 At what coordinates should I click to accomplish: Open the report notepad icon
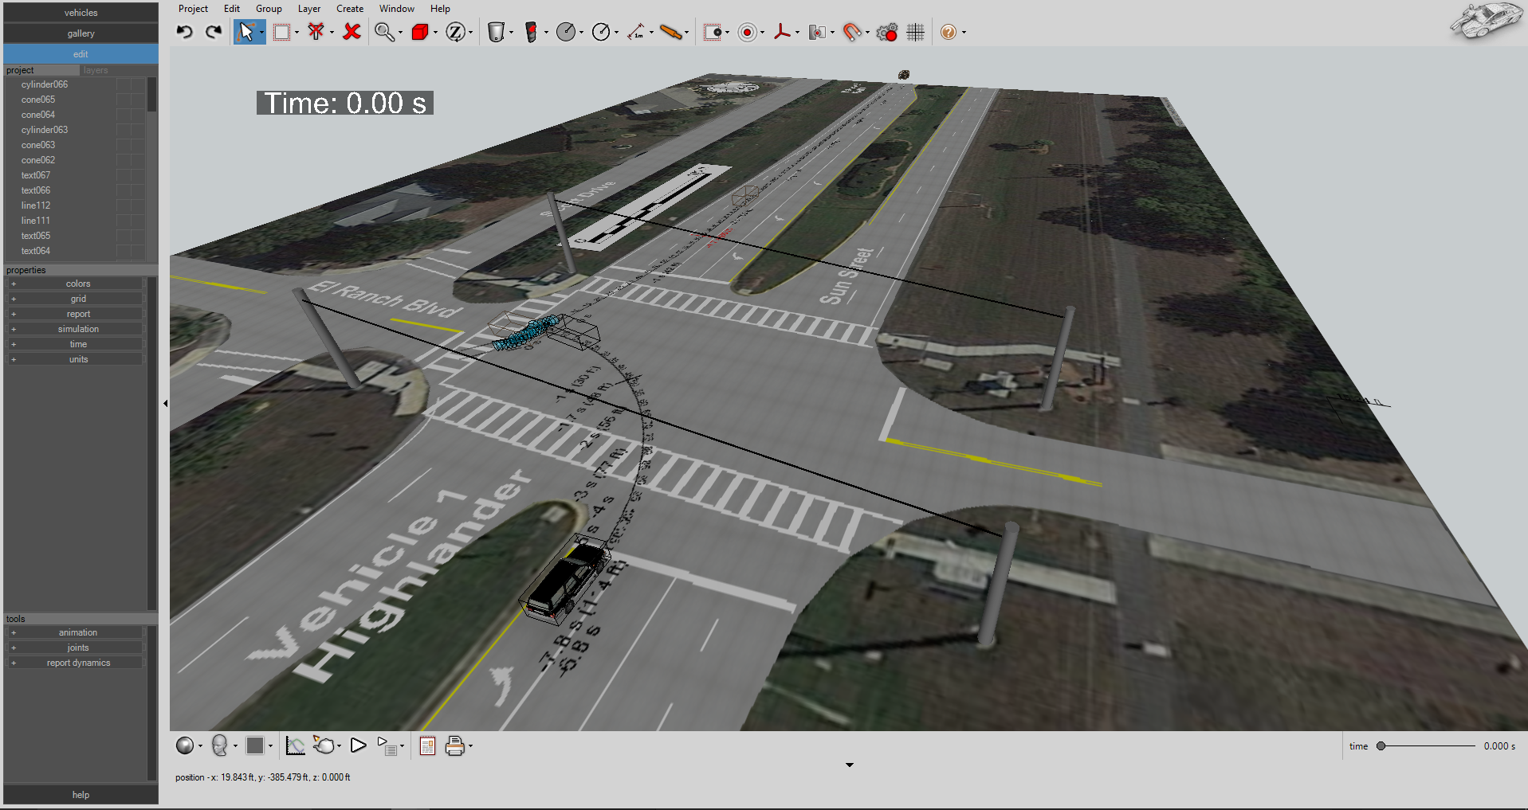click(427, 745)
